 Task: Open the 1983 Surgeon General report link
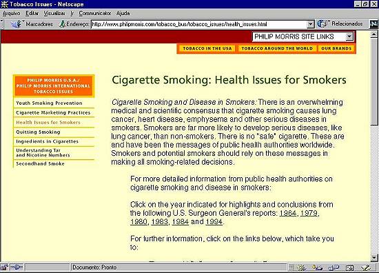[160, 222]
